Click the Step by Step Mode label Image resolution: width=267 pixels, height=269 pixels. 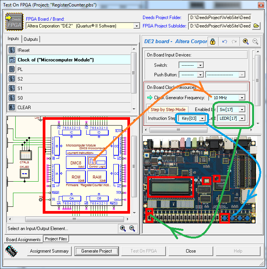[x=168, y=110]
